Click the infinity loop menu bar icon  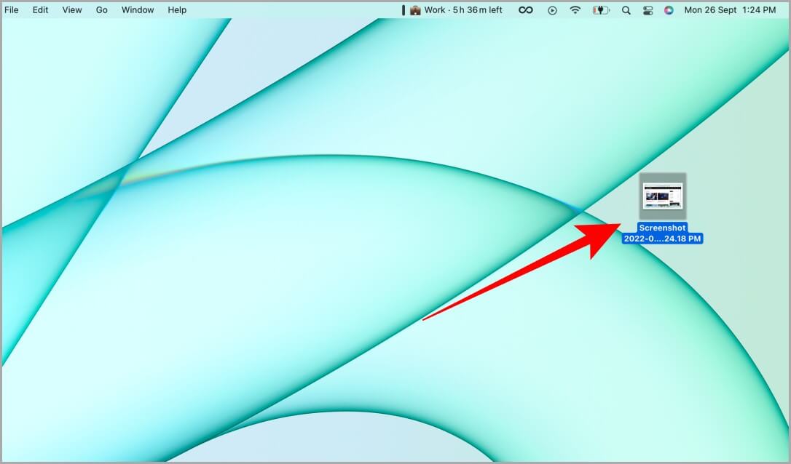click(x=526, y=10)
